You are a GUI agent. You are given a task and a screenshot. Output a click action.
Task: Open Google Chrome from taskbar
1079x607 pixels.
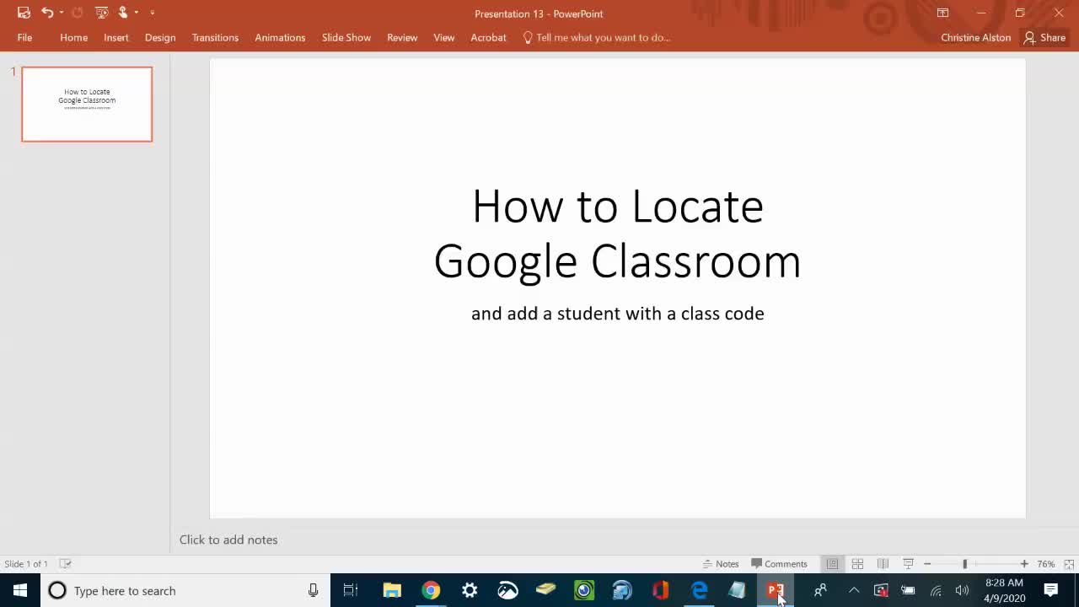pyautogui.click(x=431, y=590)
